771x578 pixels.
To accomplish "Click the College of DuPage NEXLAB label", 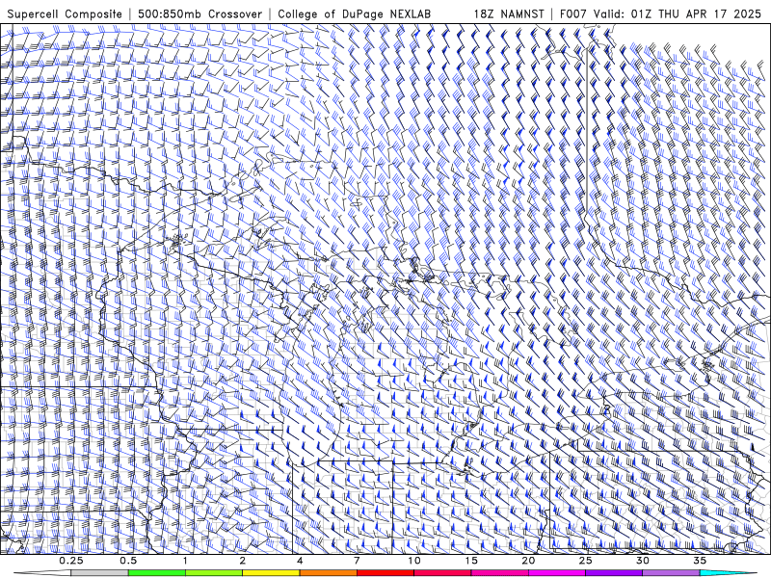I will (x=354, y=14).
